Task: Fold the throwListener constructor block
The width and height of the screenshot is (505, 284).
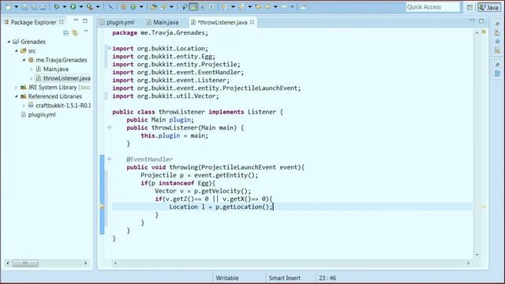Action: coord(109,128)
